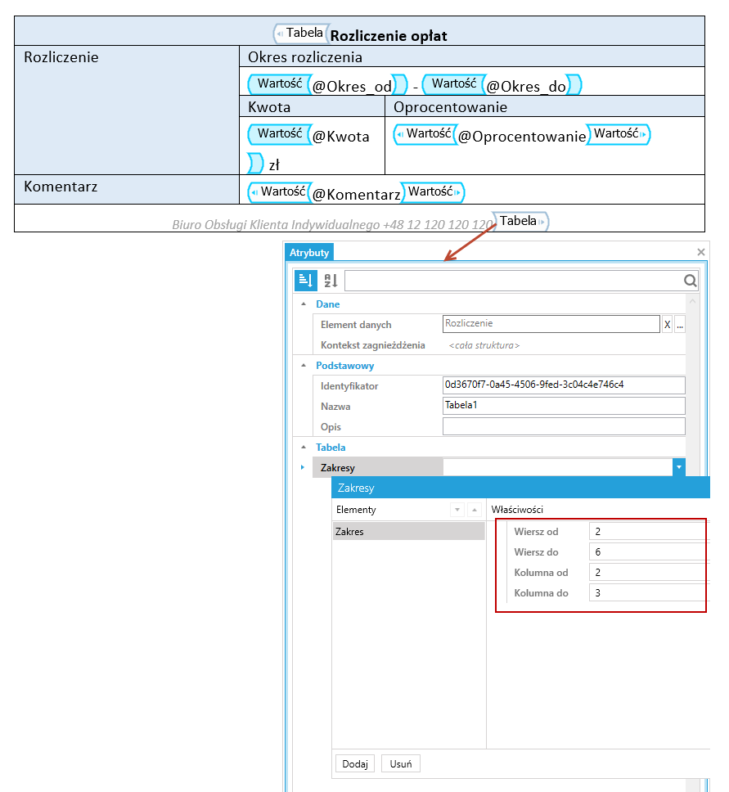
Task: Edit the Kolumna do value
Action: coord(648,593)
